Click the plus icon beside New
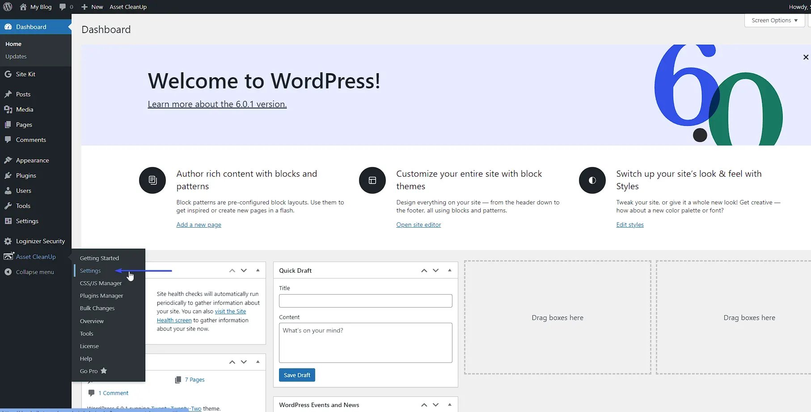811x412 pixels. point(84,7)
